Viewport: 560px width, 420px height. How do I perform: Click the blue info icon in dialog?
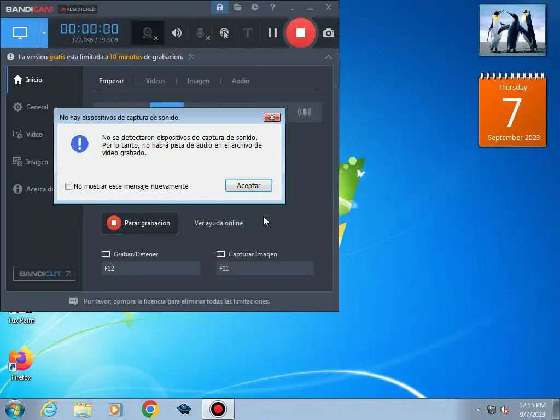80,144
